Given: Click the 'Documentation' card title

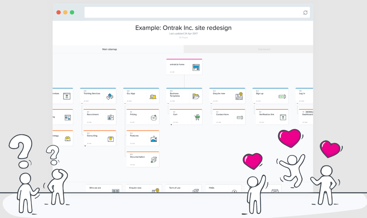Looking at the screenshot, I should tap(137, 157).
